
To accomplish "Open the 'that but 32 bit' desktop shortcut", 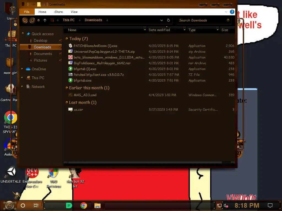I will tap(75, 178).
